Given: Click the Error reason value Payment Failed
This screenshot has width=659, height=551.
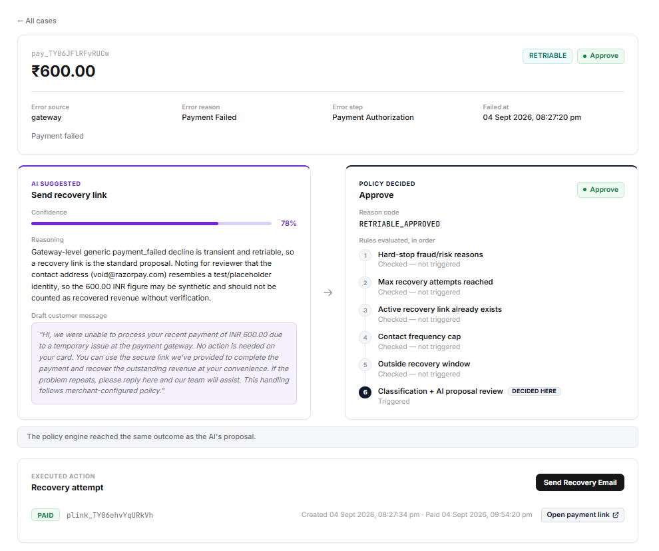Looking at the screenshot, I should [209, 117].
